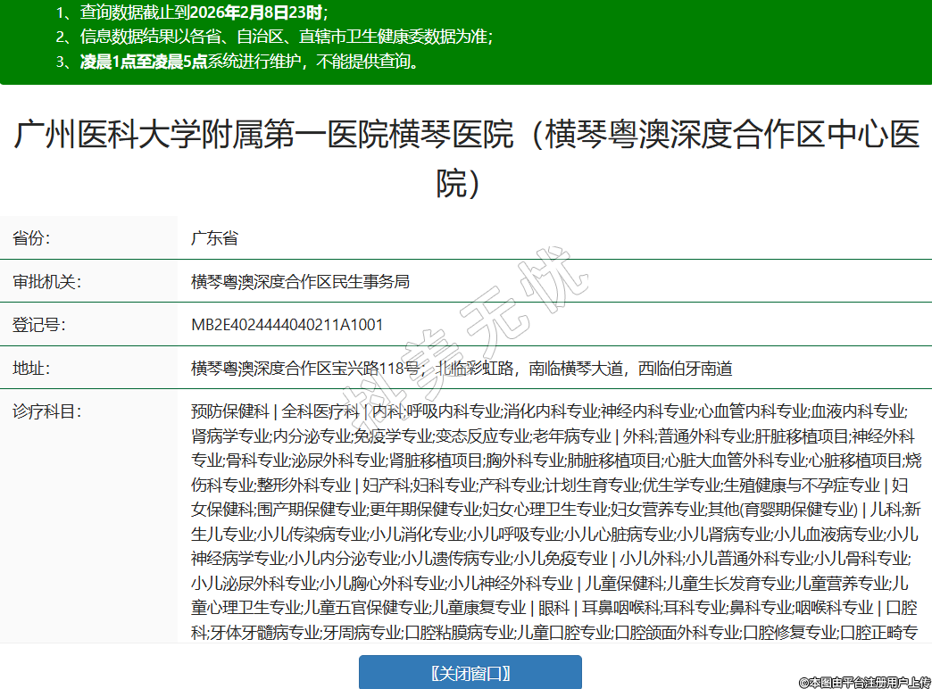Click 眼科 in the department list
Viewport: 932px width, 689px height.
553,608
